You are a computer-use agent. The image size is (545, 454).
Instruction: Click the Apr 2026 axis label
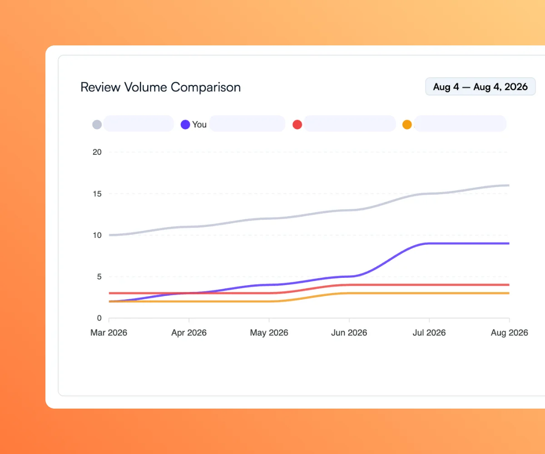click(x=189, y=333)
